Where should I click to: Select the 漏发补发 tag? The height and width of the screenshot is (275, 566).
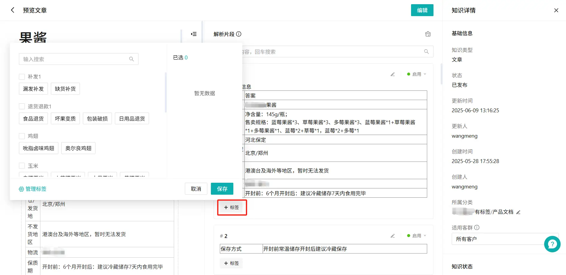33,89
